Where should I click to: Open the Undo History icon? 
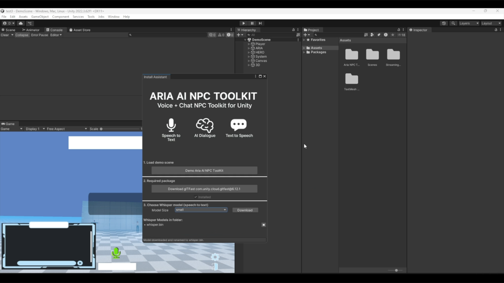tap(444, 23)
